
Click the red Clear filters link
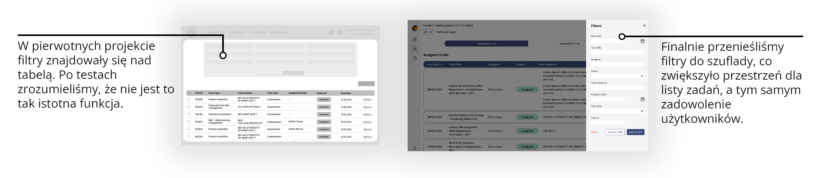tap(594, 132)
